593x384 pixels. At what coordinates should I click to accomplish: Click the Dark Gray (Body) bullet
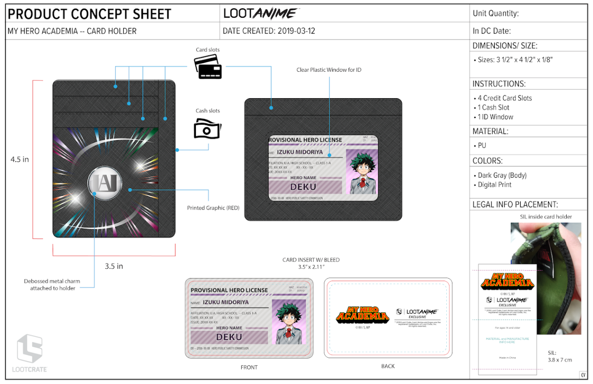(x=500, y=175)
